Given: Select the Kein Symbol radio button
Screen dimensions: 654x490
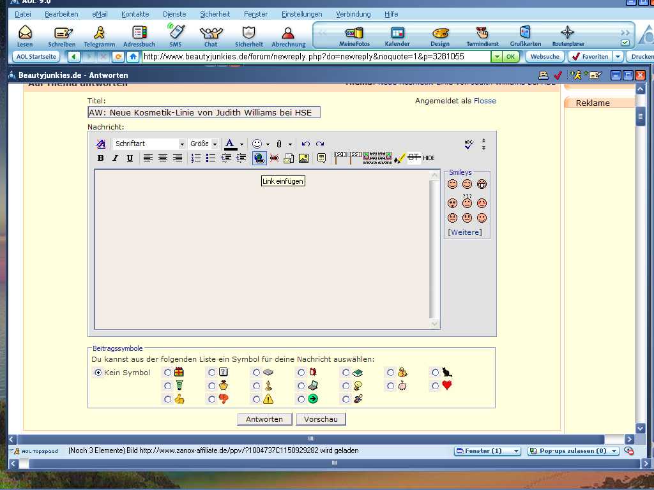Looking at the screenshot, I should pos(98,373).
